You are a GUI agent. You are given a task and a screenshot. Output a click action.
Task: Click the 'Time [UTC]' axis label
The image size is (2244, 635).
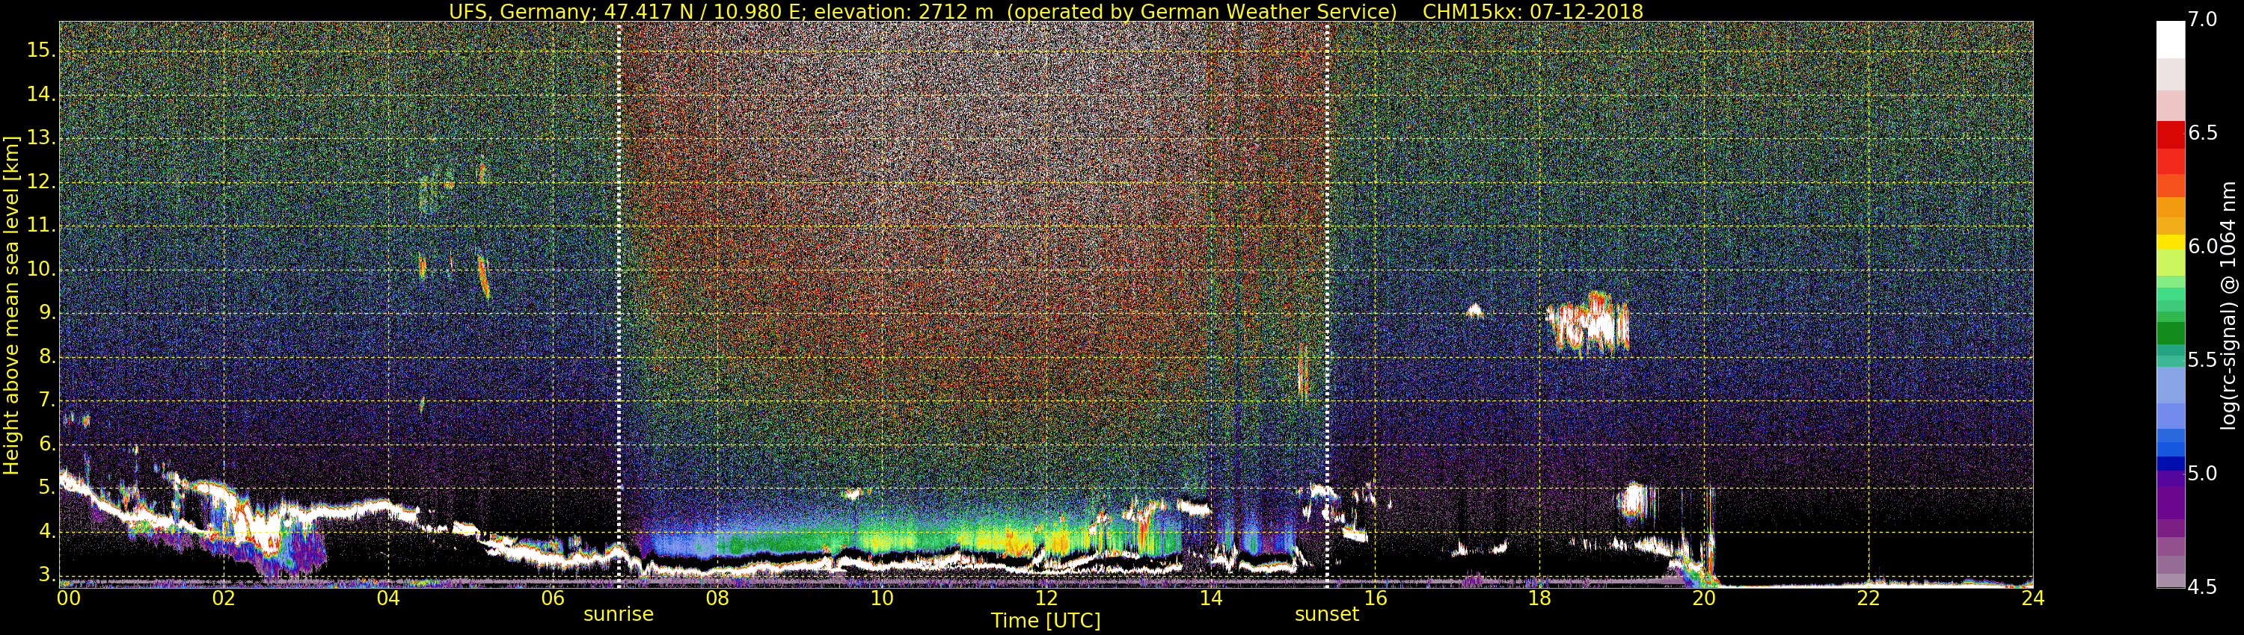coord(1046,620)
